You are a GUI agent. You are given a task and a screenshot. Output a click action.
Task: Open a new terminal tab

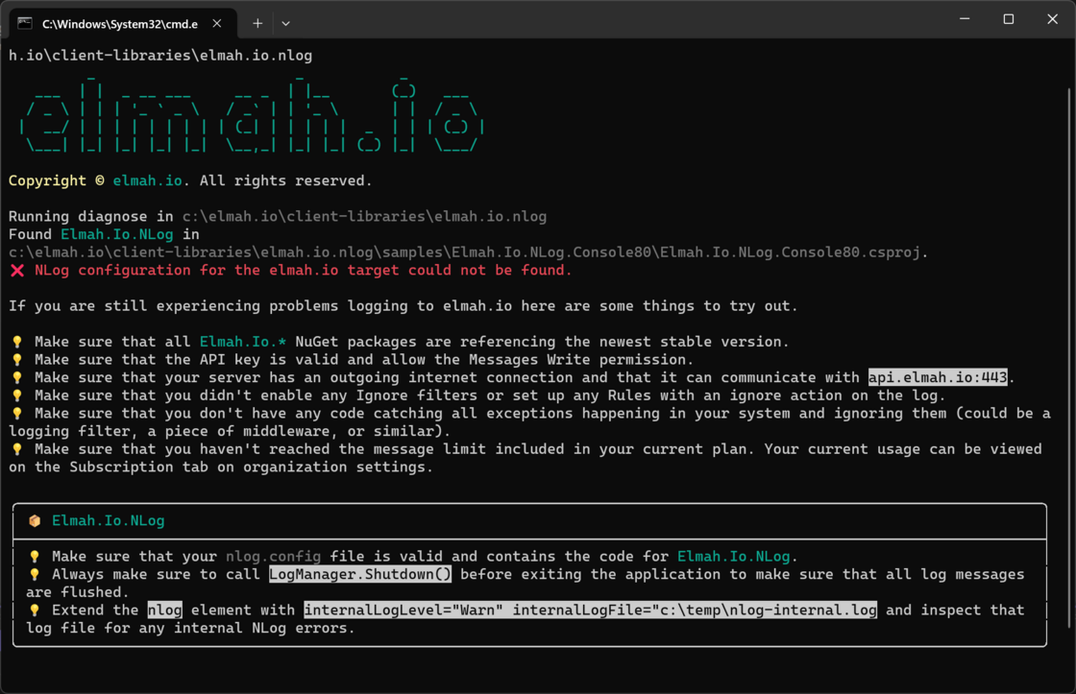(257, 23)
